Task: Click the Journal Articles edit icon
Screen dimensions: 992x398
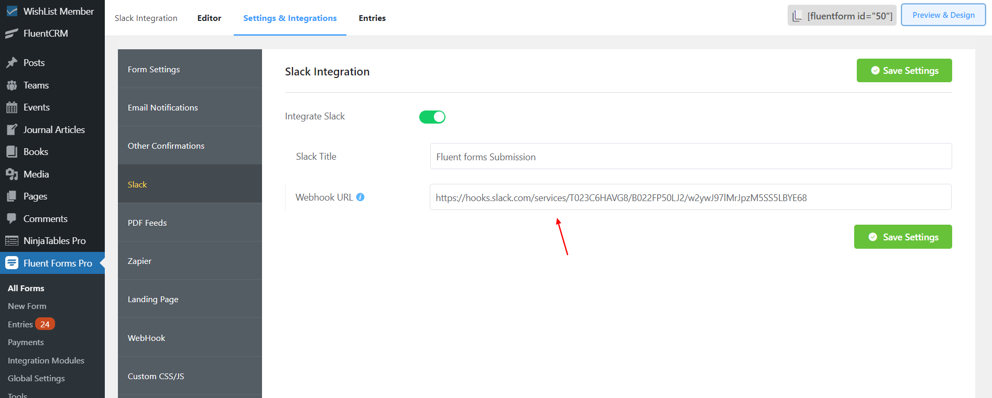Action: coord(12,130)
